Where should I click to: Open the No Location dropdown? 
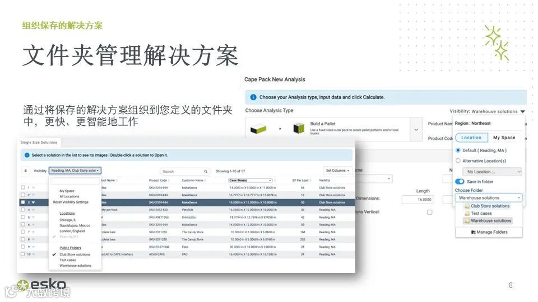pos(492,172)
